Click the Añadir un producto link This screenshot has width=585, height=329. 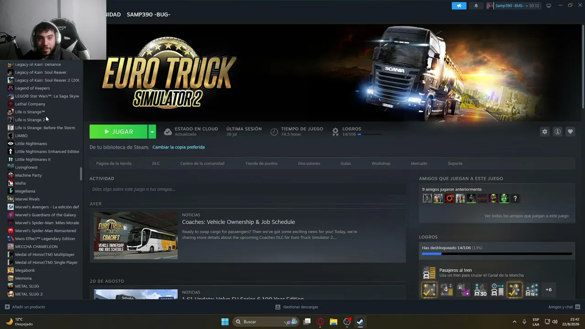28,307
